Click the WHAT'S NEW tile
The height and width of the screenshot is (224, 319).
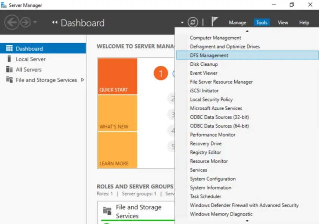click(118, 113)
